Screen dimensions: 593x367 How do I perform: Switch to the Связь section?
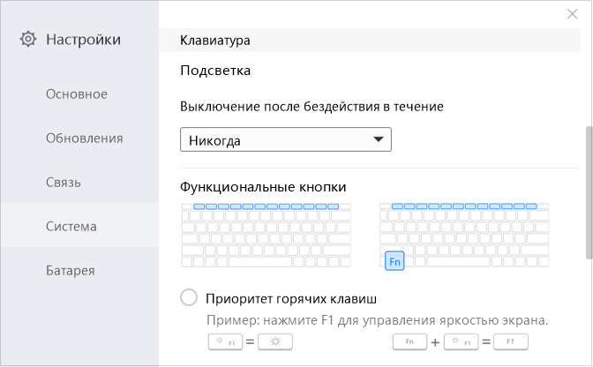pos(64,183)
